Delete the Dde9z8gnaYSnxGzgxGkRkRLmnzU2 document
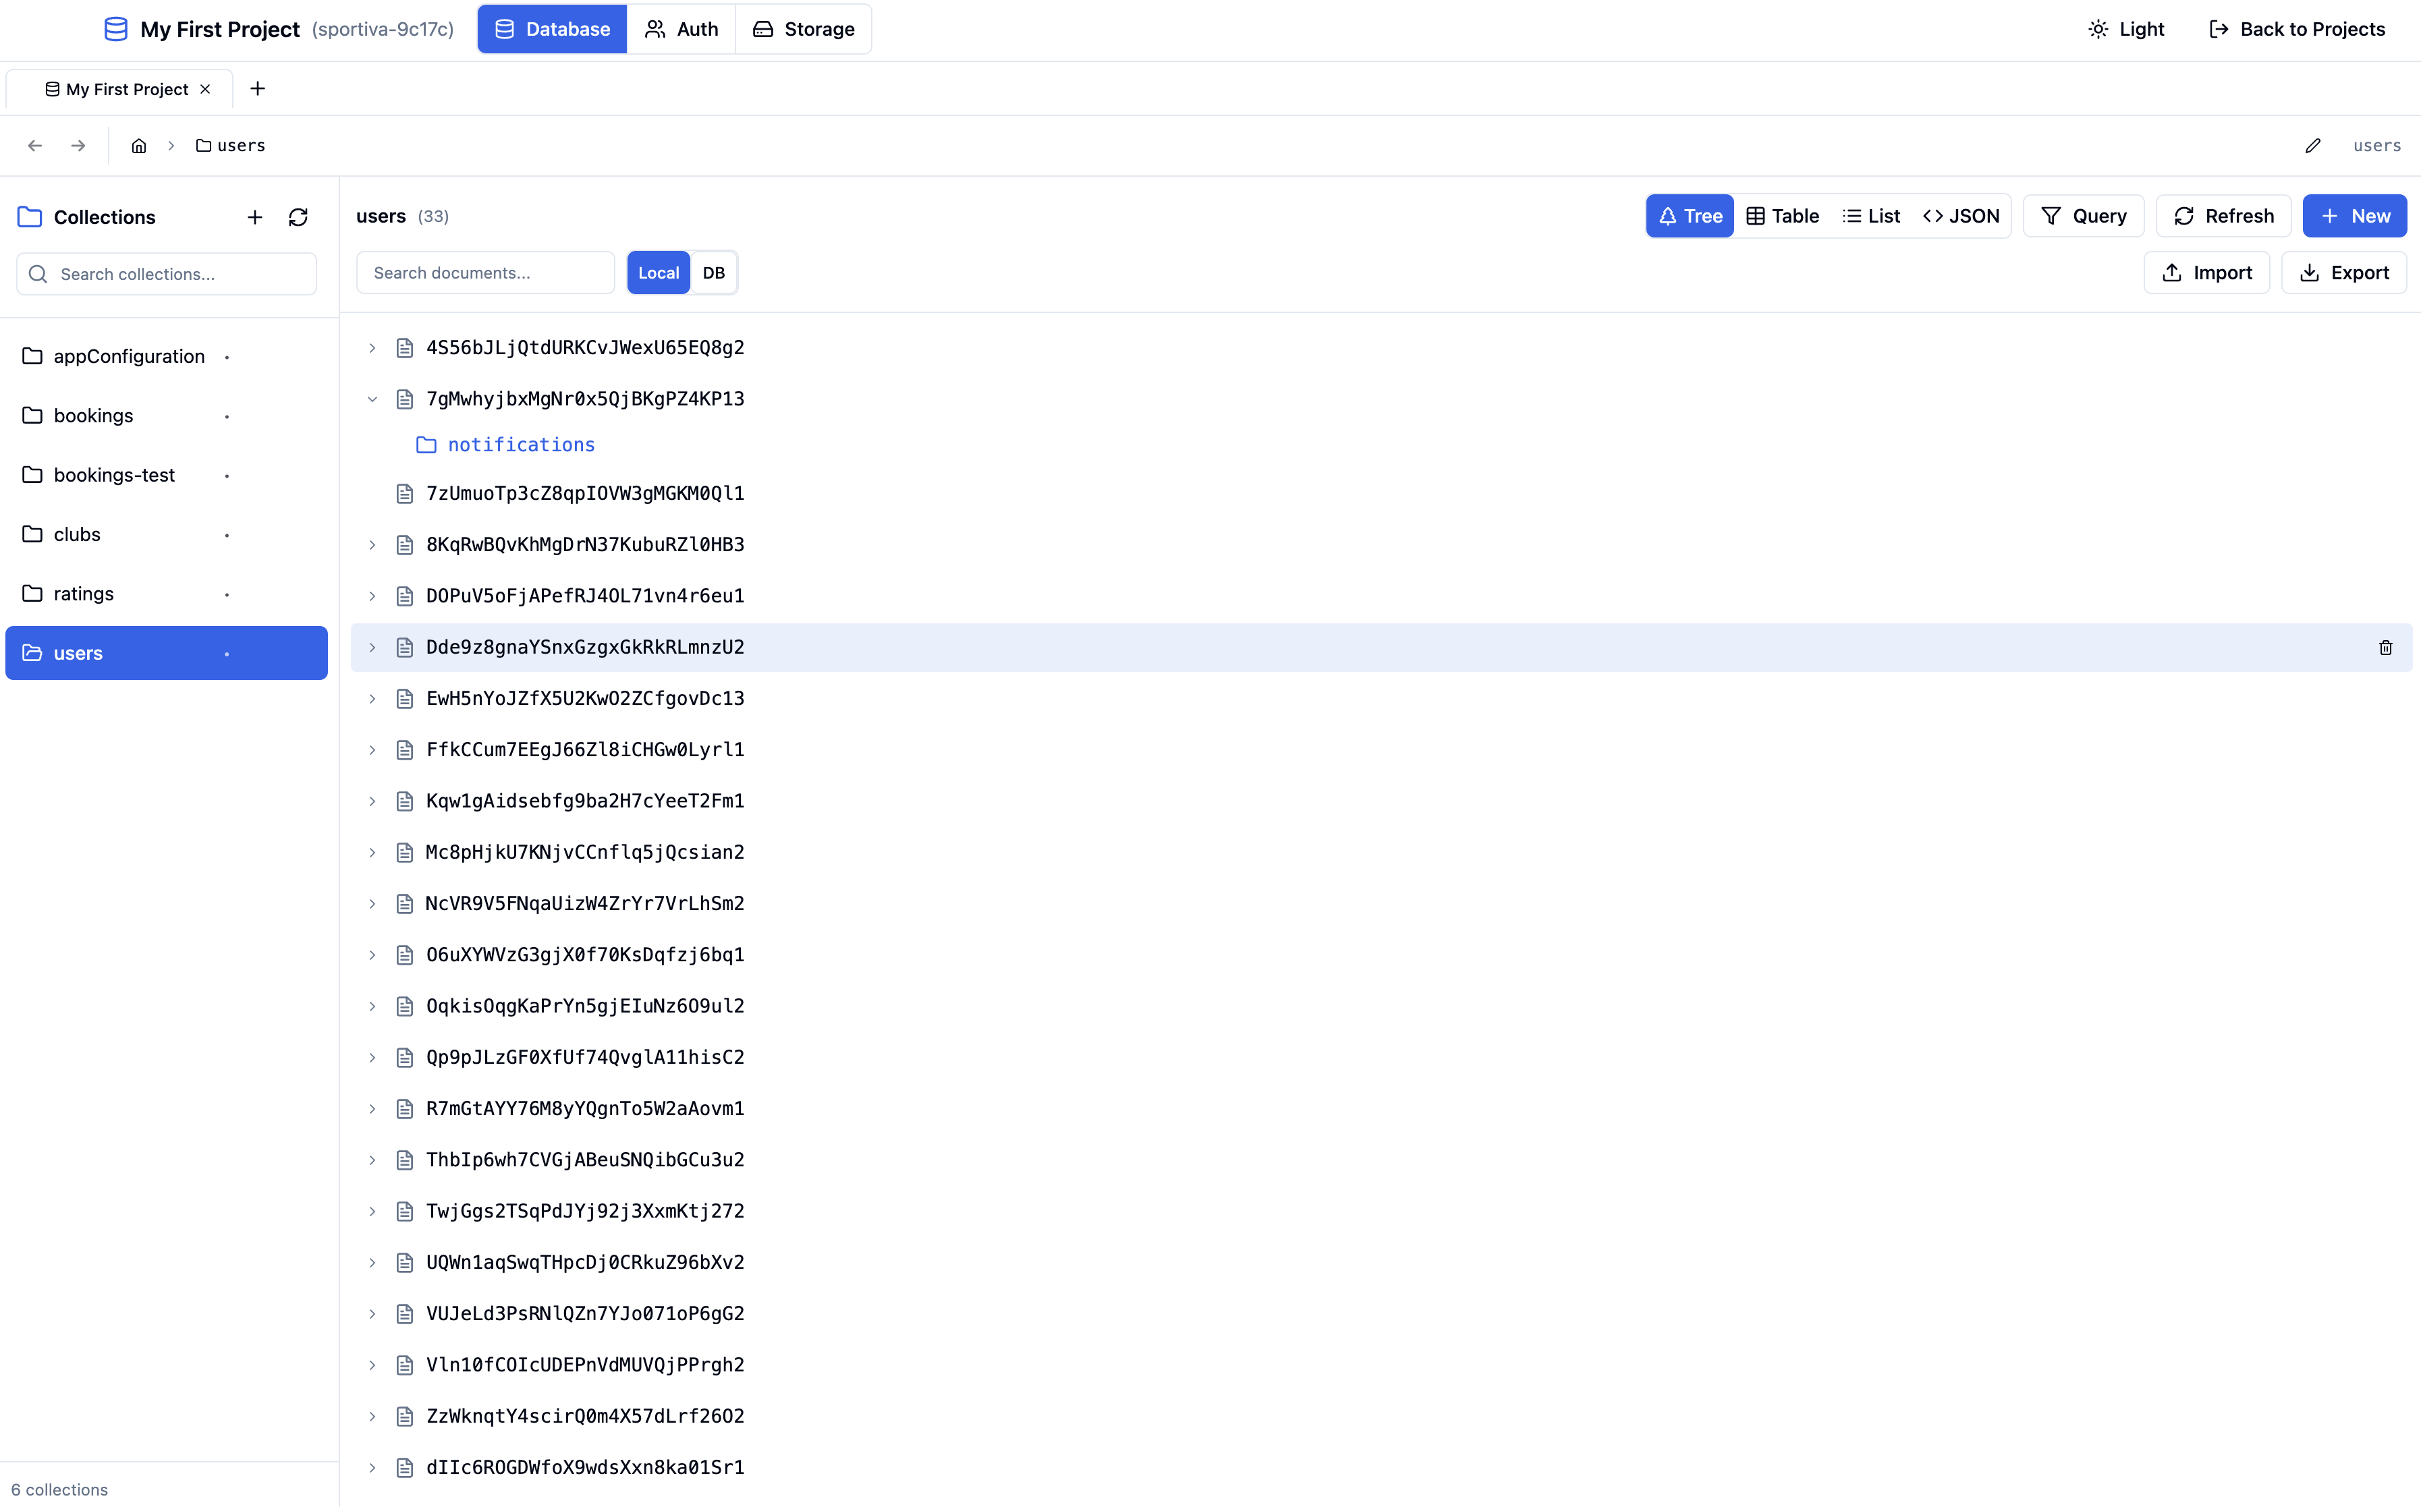 2385,647
